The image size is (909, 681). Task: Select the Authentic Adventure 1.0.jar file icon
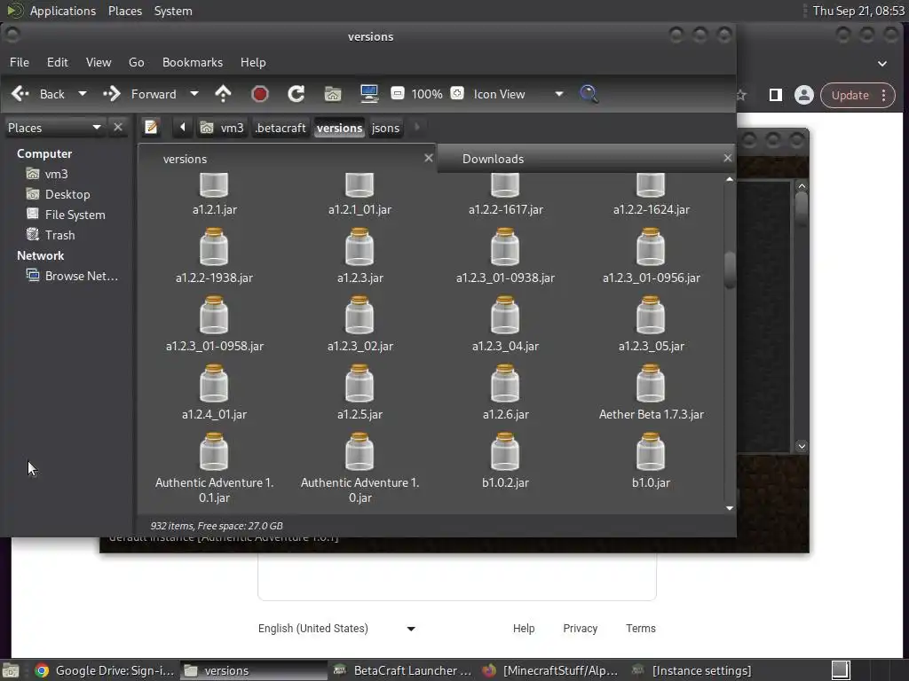coord(360,452)
